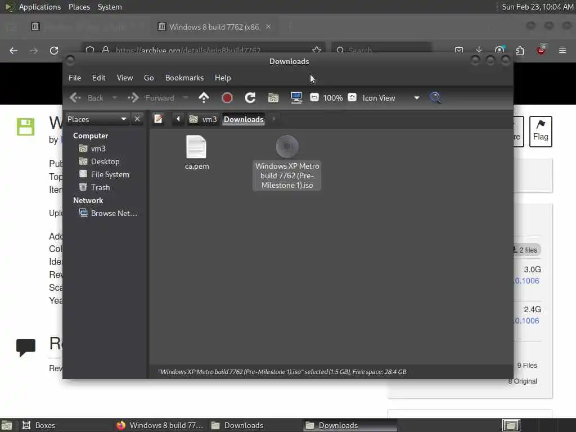Go Forward in Downloads file manager
The width and height of the screenshot is (576, 432).
tap(151, 98)
